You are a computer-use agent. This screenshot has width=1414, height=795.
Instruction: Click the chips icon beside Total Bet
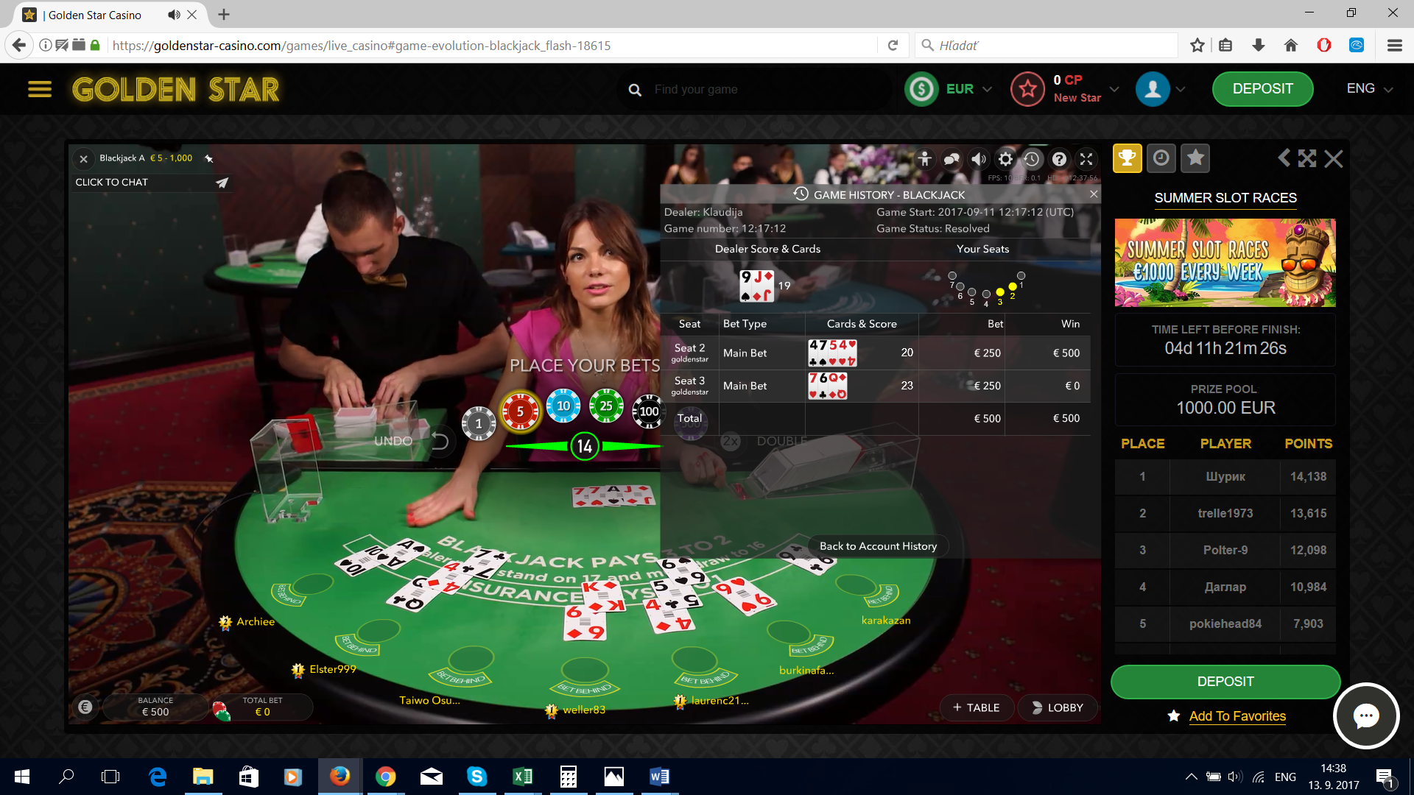221,710
